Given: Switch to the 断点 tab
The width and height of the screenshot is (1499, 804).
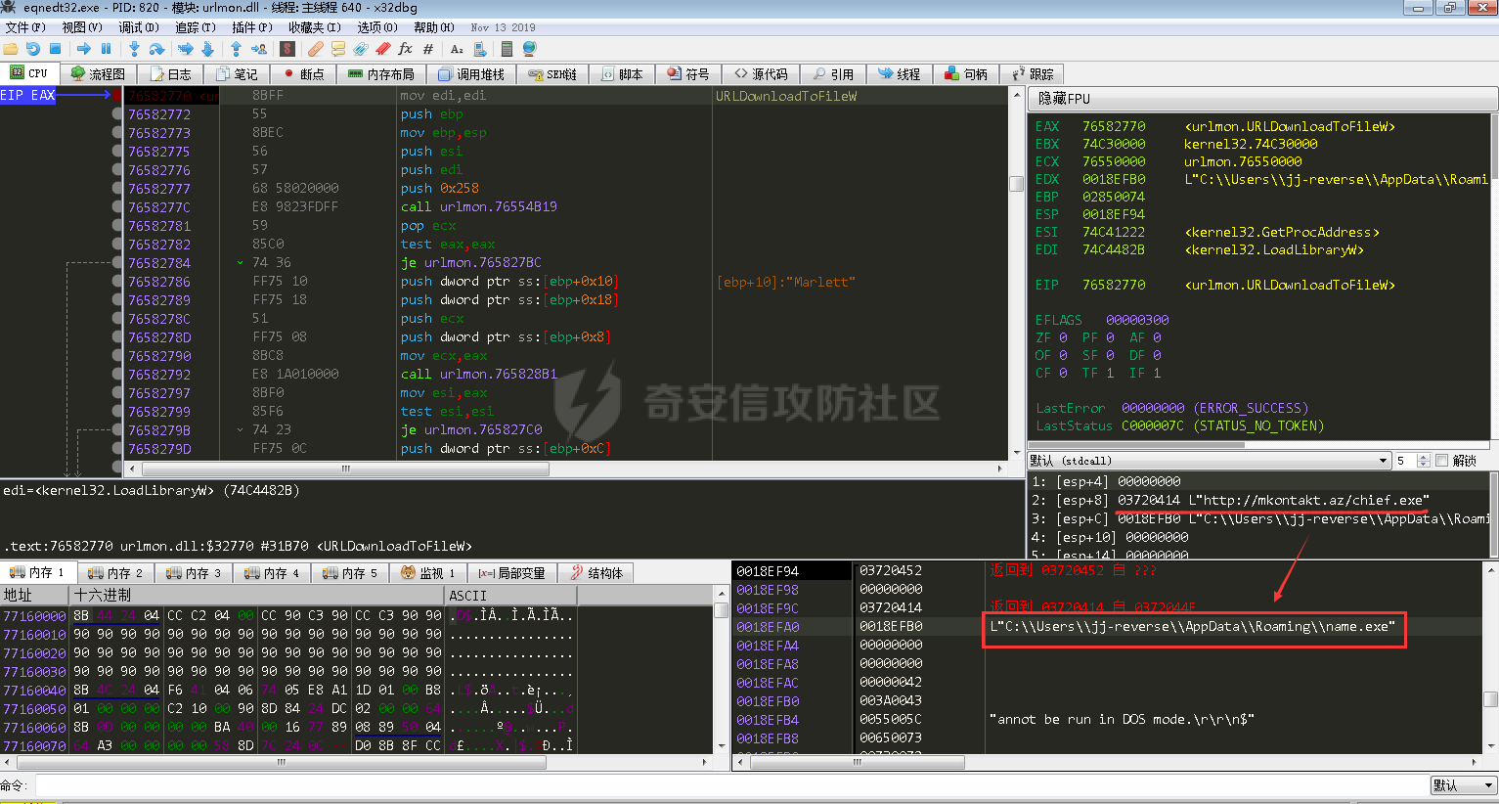Looking at the screenshot, I should coord(303,74).
